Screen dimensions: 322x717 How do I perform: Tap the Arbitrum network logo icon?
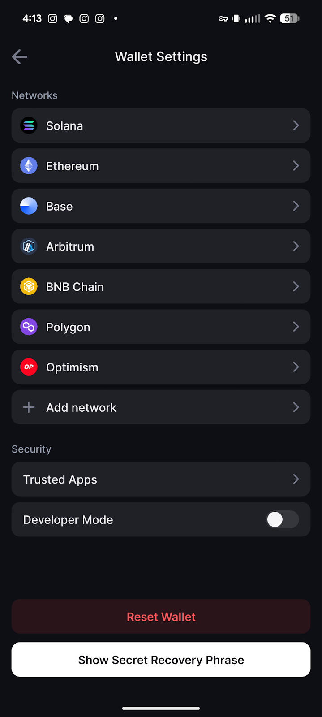[x=29, y=246]
